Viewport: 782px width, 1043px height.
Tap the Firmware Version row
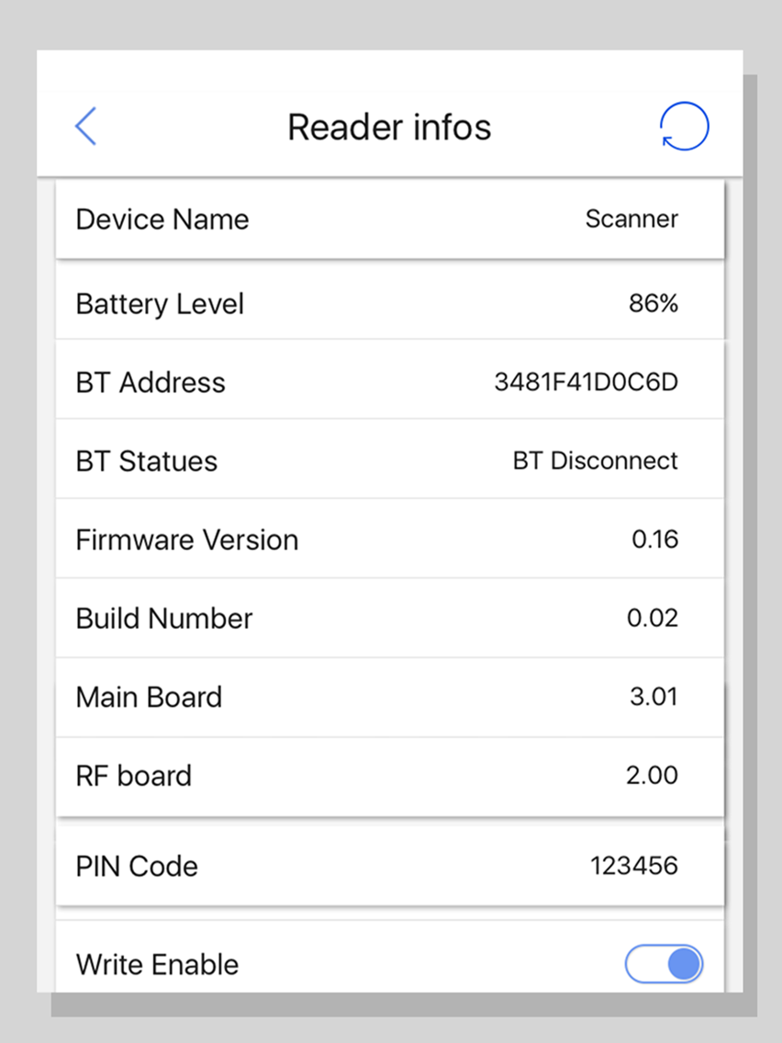(390, 539)
